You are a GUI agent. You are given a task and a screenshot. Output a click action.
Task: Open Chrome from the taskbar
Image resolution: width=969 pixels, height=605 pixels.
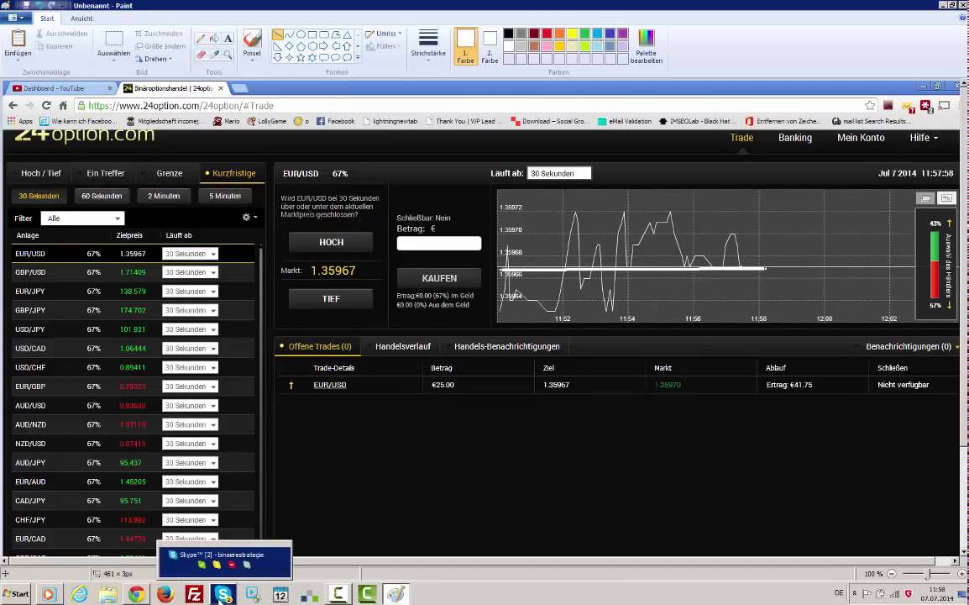tap(137, 594)
